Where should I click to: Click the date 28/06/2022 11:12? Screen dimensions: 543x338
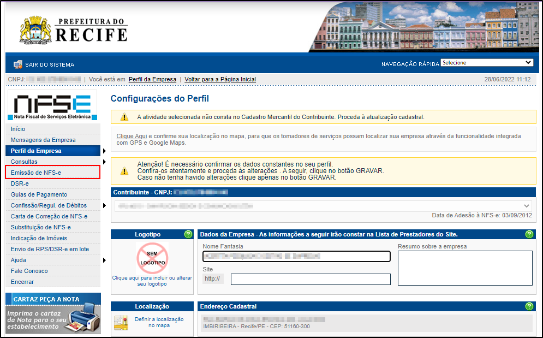click(508, 79)
